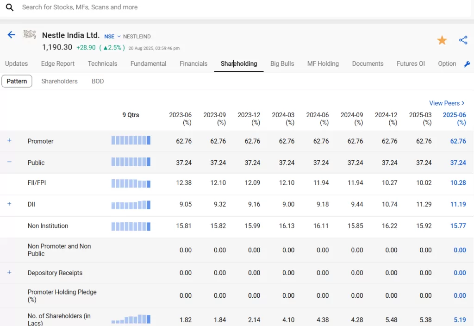Click the 2025-06 column header

pyautogui.click(x=454, y=119)
